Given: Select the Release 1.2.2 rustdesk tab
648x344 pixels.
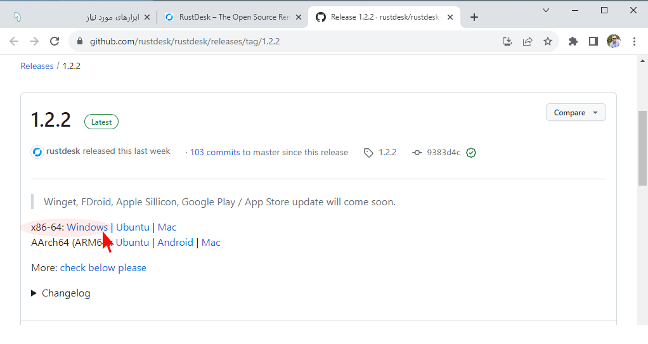Looking at the screenshot, I should tap(384, 17).
